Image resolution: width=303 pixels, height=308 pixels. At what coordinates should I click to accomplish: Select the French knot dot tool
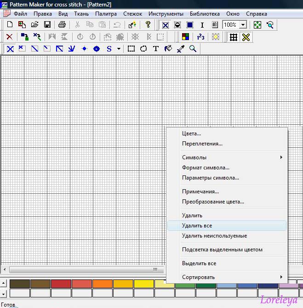tap(84, 48)
